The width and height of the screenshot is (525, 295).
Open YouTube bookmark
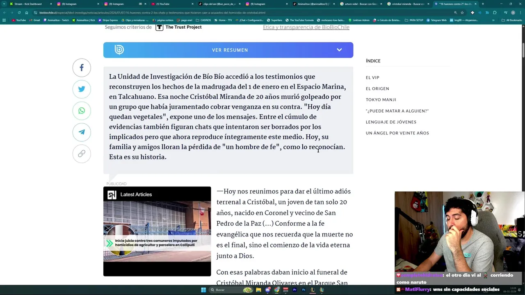pyautogui.click(x=19, y=20)
